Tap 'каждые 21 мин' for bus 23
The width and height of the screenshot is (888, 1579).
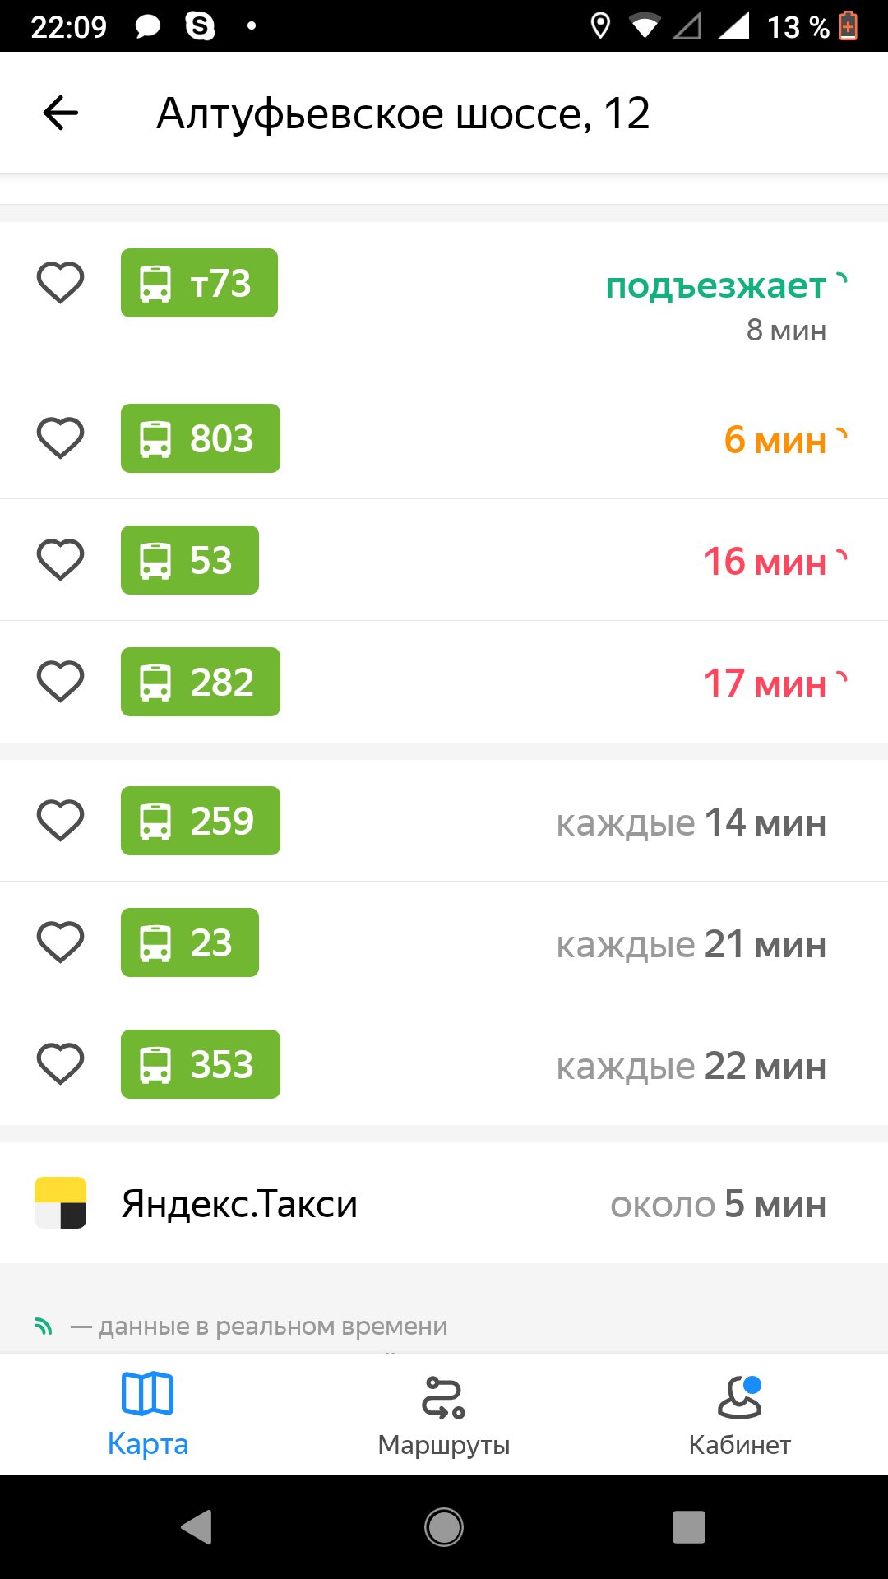point(691,944)
